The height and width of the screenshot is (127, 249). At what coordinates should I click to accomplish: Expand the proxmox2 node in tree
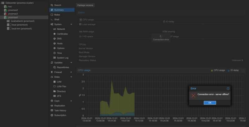tap(3, 10)
